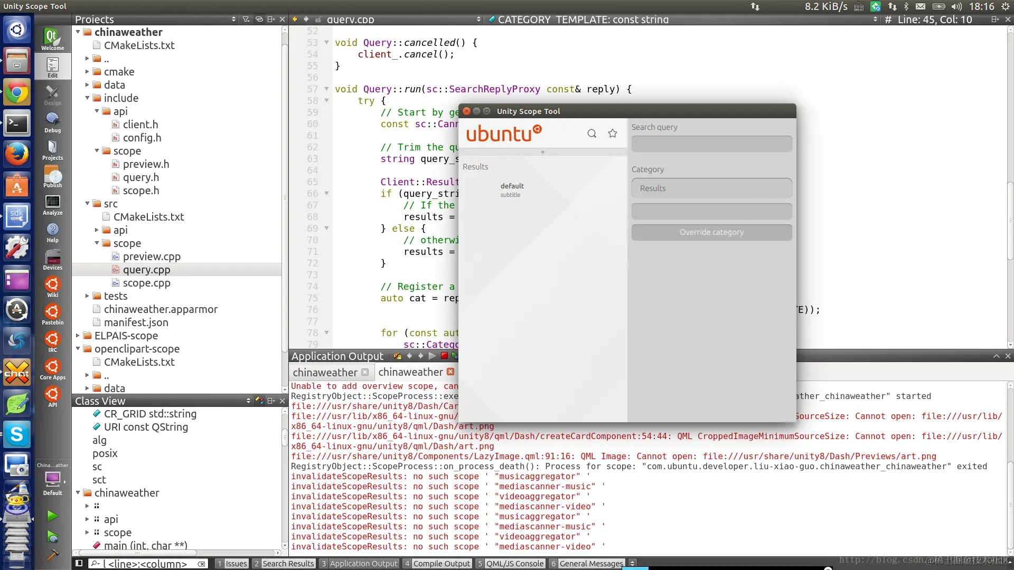Click the Publish mode icon
The width and height of the screenshot is (1014, 570).
52,177
